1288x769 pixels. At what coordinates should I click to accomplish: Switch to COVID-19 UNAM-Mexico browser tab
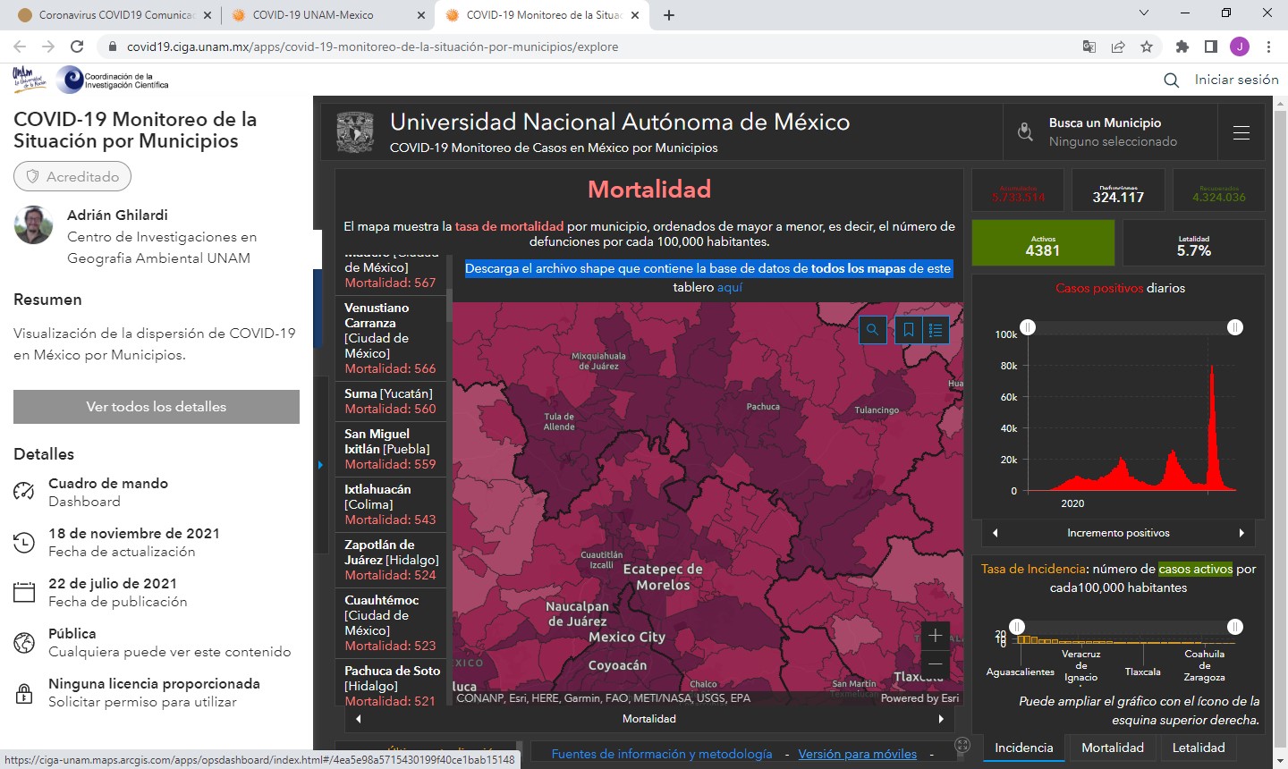click(326, 15)
